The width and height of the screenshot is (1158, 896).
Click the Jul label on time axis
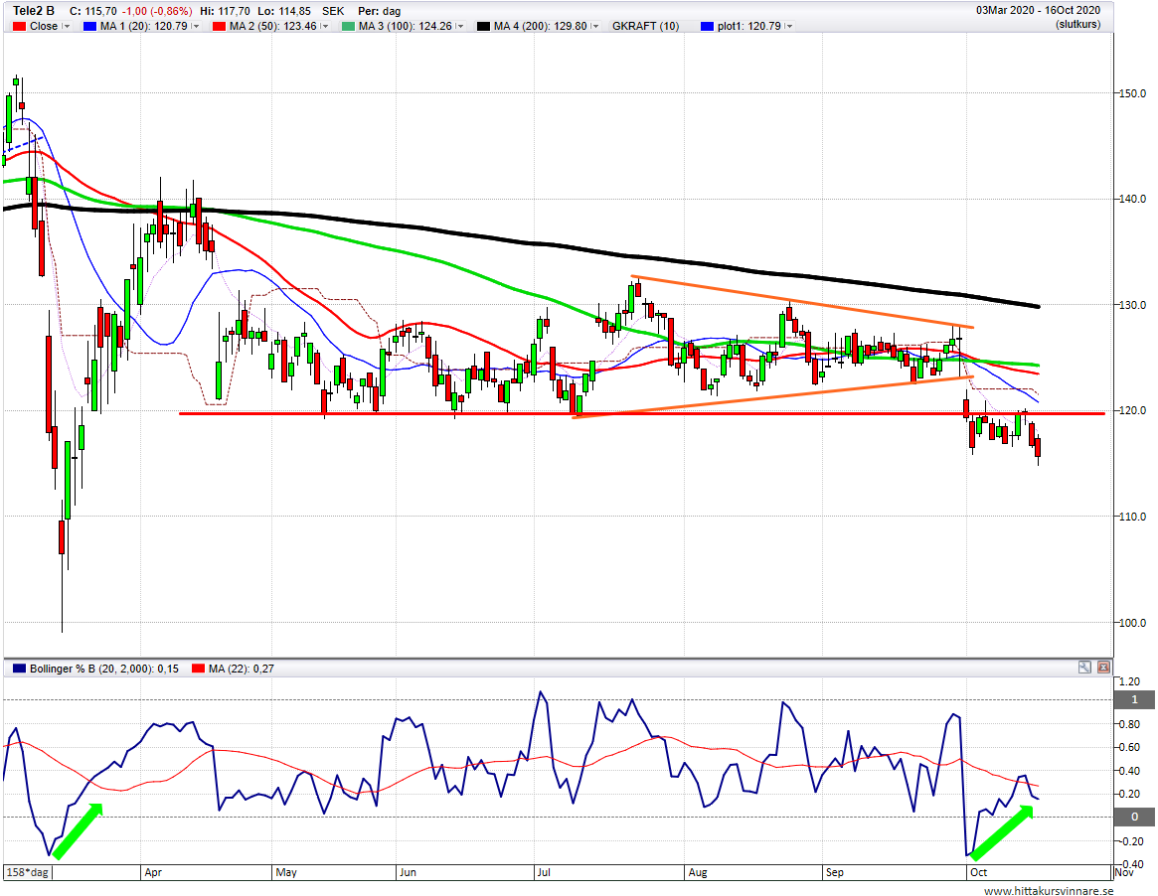coord(544,872)
